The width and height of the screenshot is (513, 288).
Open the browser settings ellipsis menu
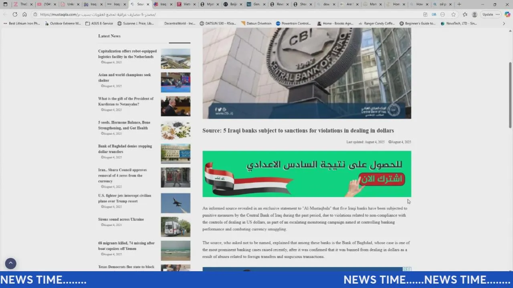(497, 14)
